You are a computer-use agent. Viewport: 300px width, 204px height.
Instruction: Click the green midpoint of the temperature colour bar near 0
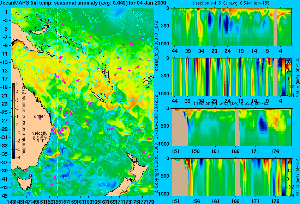(x=14, y=125)
